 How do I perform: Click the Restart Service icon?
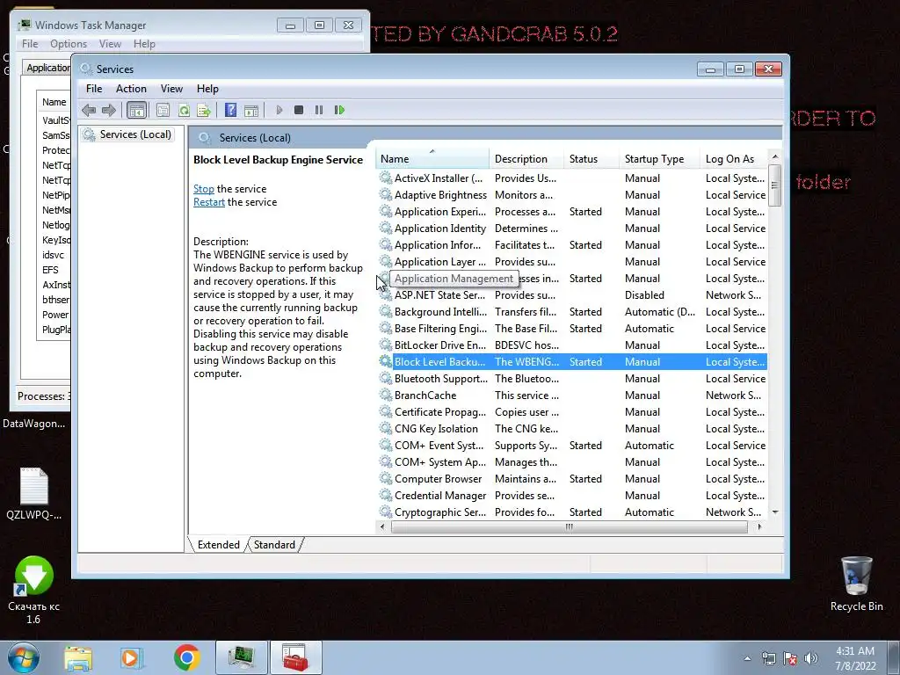tap(340, 110)
